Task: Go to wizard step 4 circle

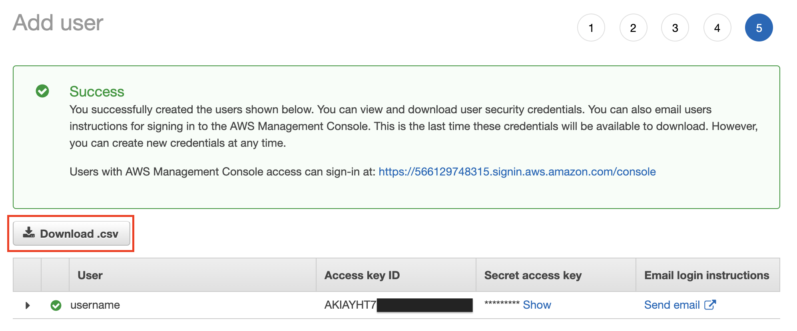Action: click(x=717, y=28)
